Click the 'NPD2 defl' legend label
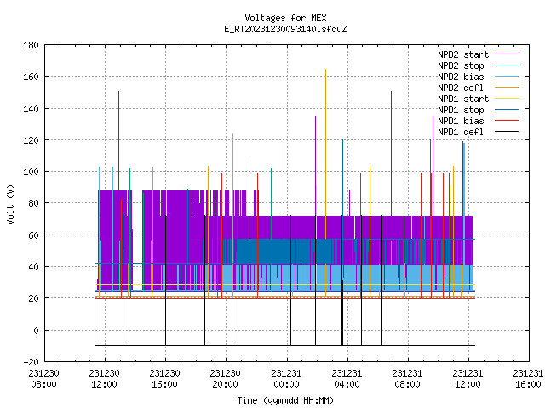The width and height of the screenshot is (545, 408). click(x=461, y=88)
